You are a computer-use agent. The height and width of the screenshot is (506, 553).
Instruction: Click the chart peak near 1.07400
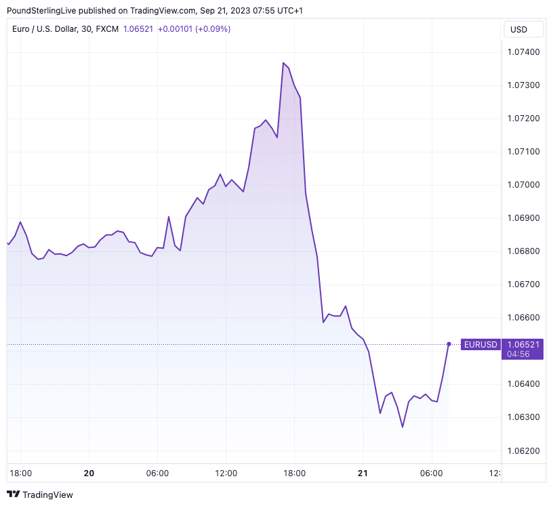283,62
